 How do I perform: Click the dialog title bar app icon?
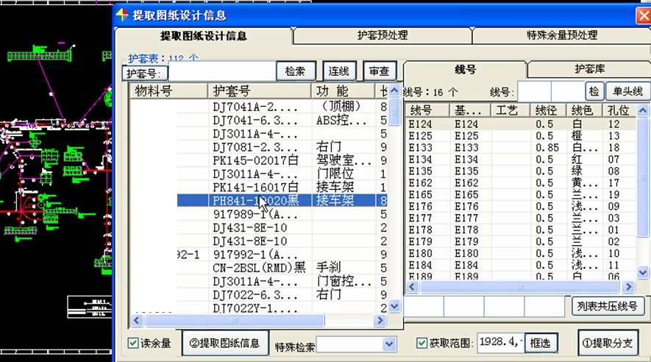[122, 15]
